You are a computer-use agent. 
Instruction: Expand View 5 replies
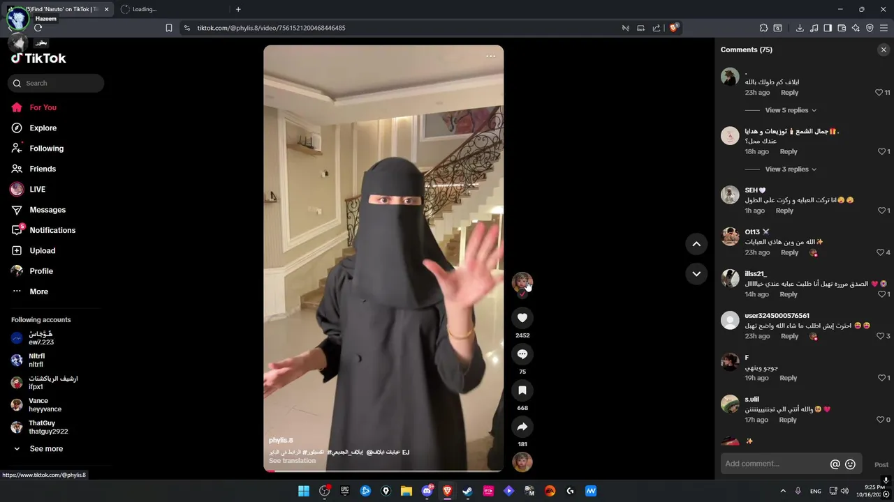click(x=791, y=110)
